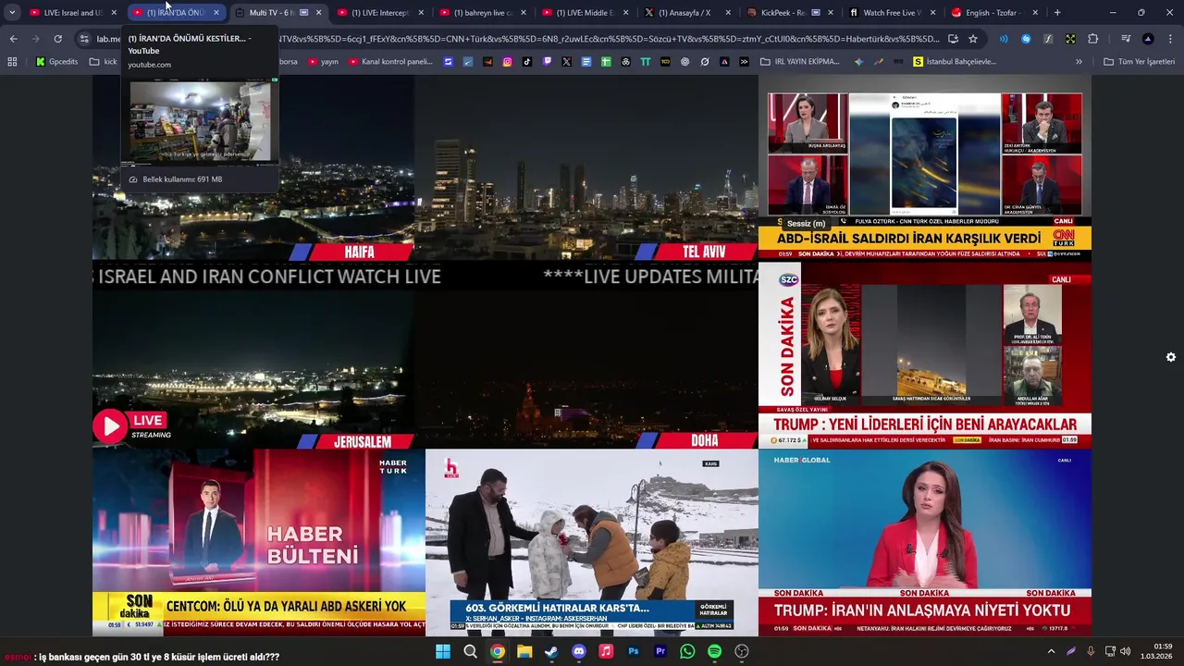
Task: Open WhatsApp from taskbar
Action: click(x=687, y=651)
